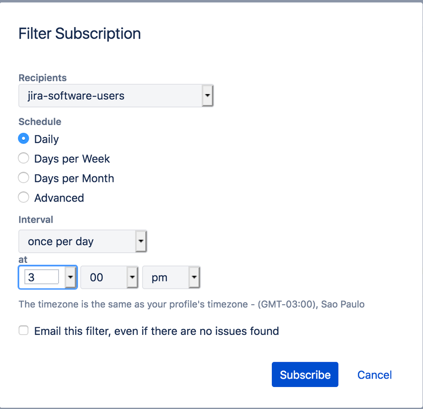The height and width of the screenshot is (409, 423).
Task: Click the am/pm dropdown arrow
Action: coord(194,277)
